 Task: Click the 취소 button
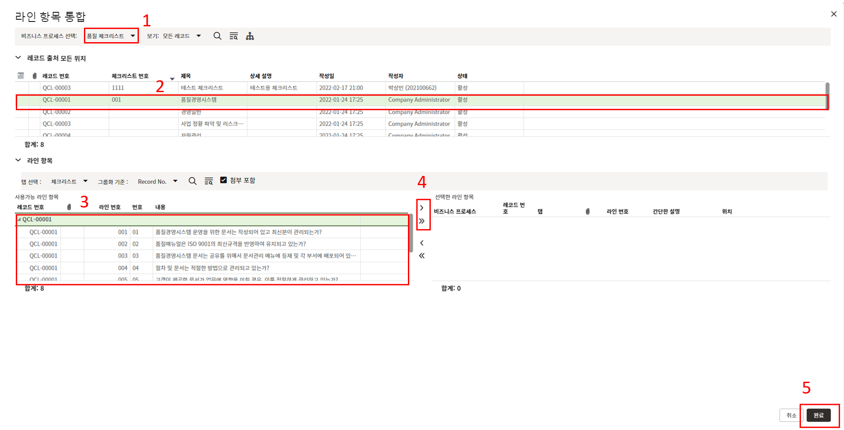click(791, 415)
